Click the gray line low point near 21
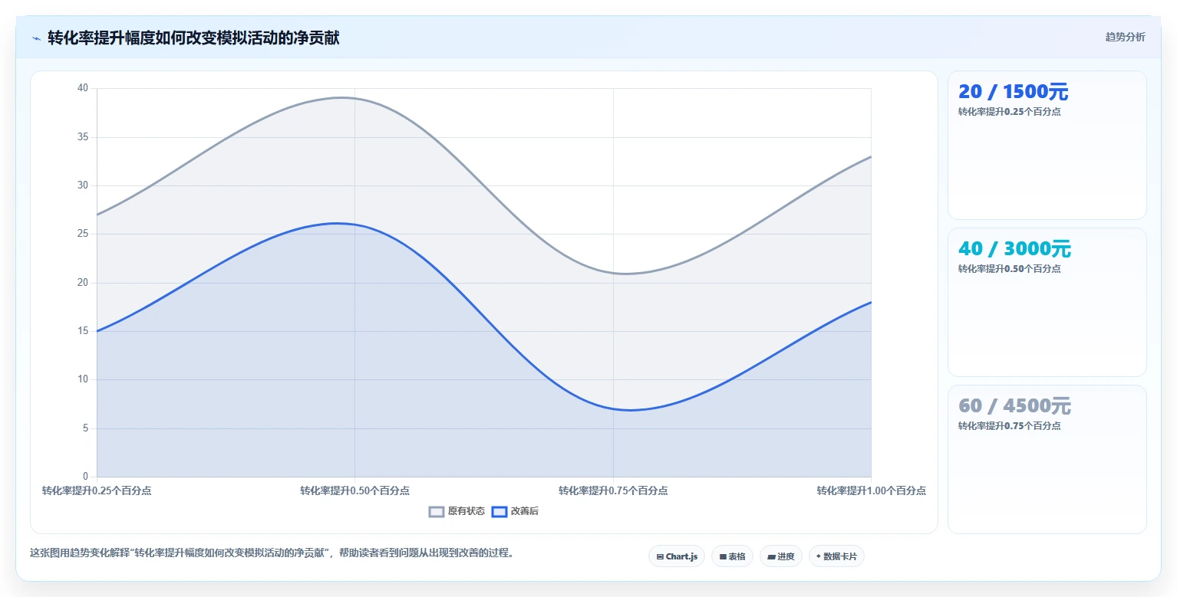Image resolution: width=1177 pixels, height=597 pixels. click(x=628, y=274)
